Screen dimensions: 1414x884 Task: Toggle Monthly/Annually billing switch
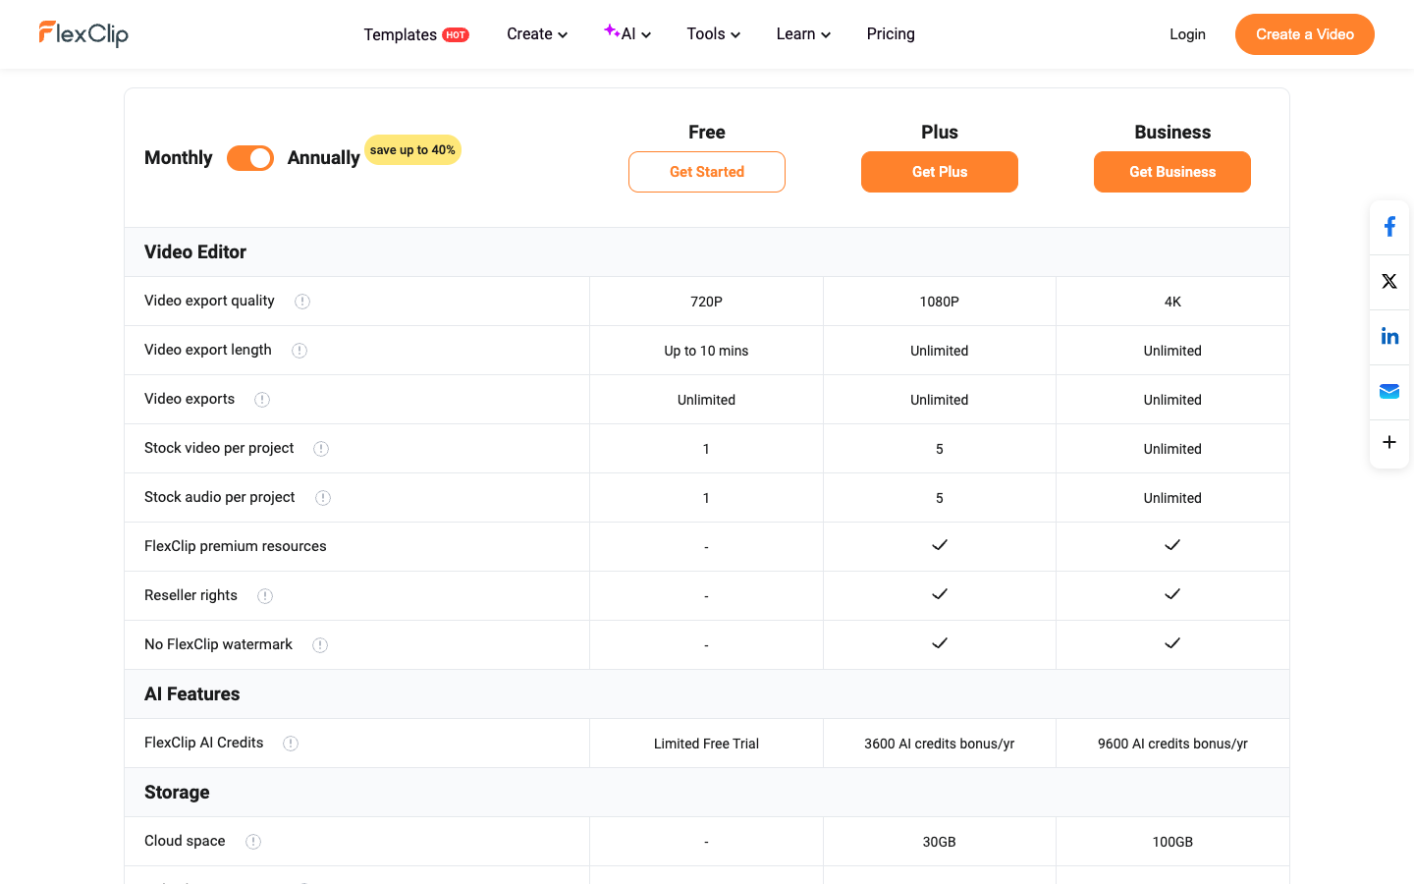coord(250,158)
